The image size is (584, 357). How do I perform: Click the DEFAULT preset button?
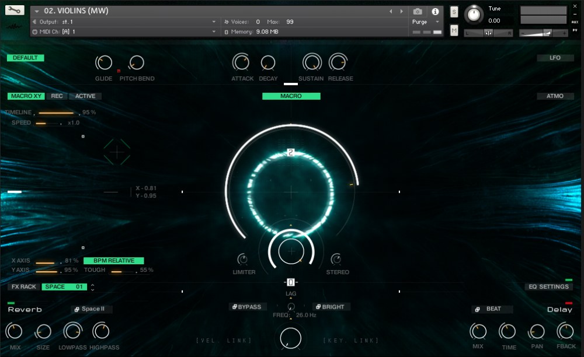click(25, 58)
